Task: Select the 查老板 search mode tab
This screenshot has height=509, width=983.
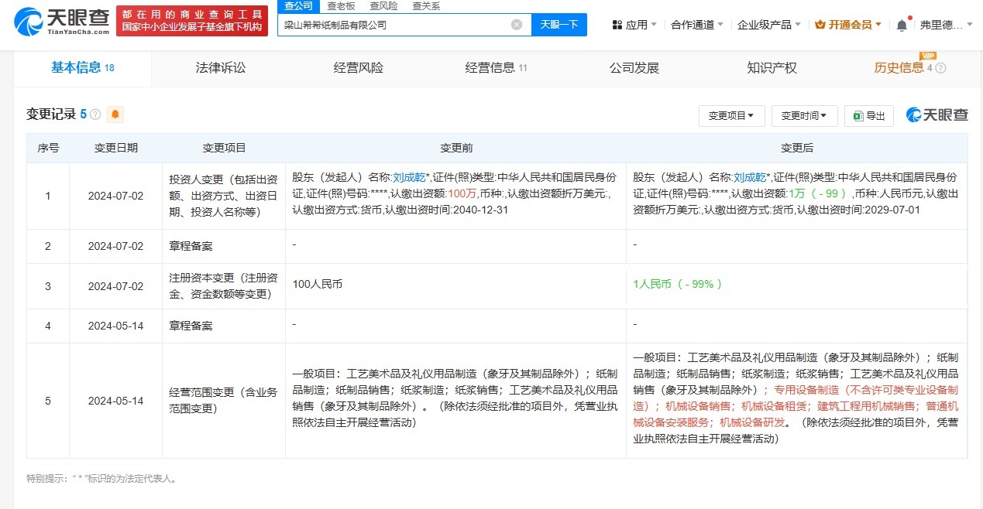Action: tap(340, 5)
